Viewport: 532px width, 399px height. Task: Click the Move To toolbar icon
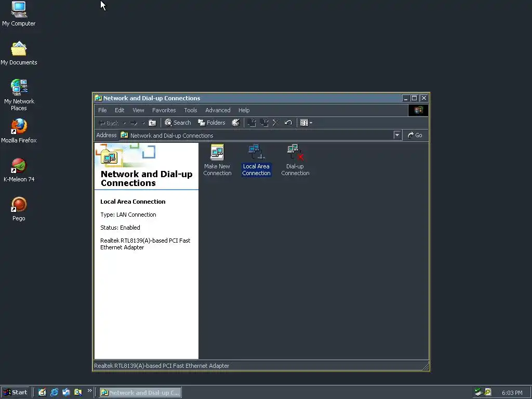click(252, 123)
